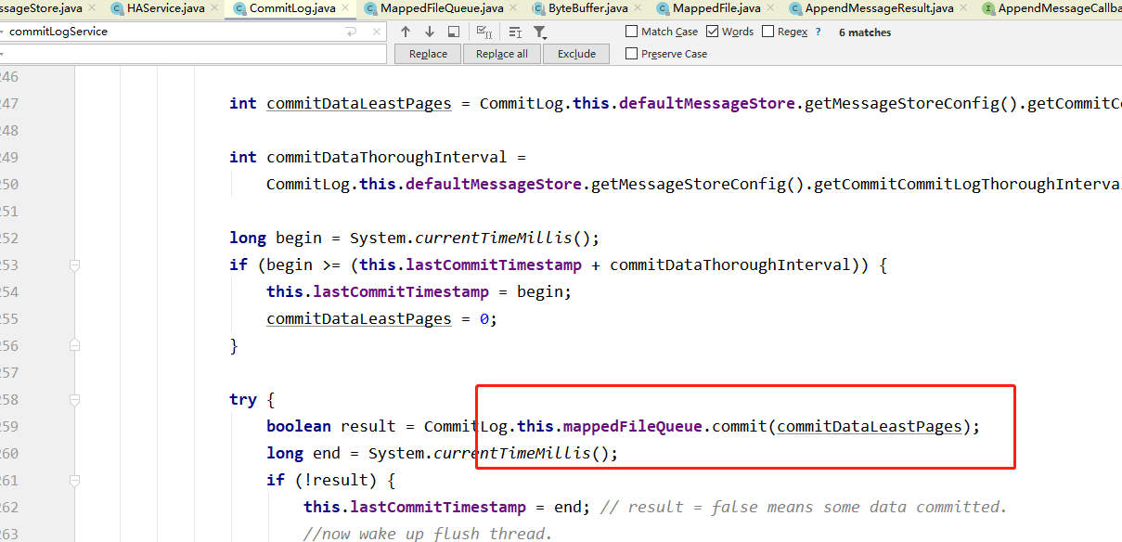
Task: Click the AppendMessageCallback interface icon
Action: tap(988, 8)
